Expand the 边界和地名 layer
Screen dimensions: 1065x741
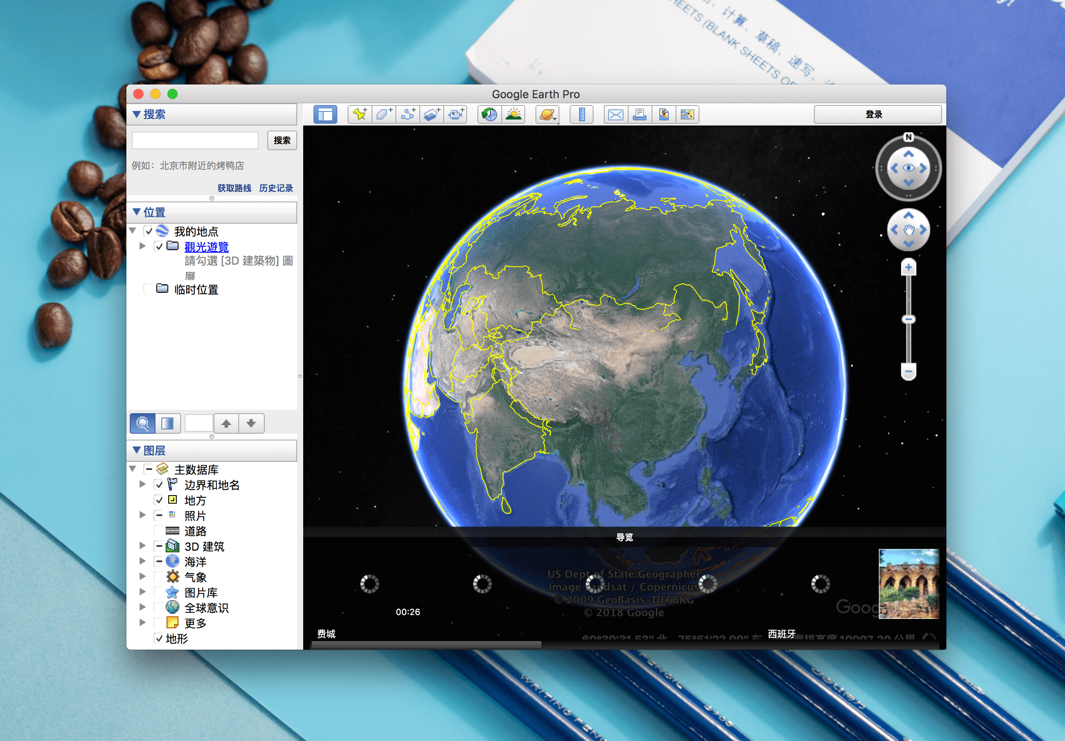pos(143,484)
